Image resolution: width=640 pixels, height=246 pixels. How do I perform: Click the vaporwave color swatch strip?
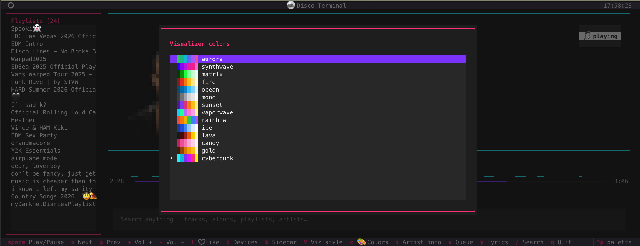pos(187,112)
